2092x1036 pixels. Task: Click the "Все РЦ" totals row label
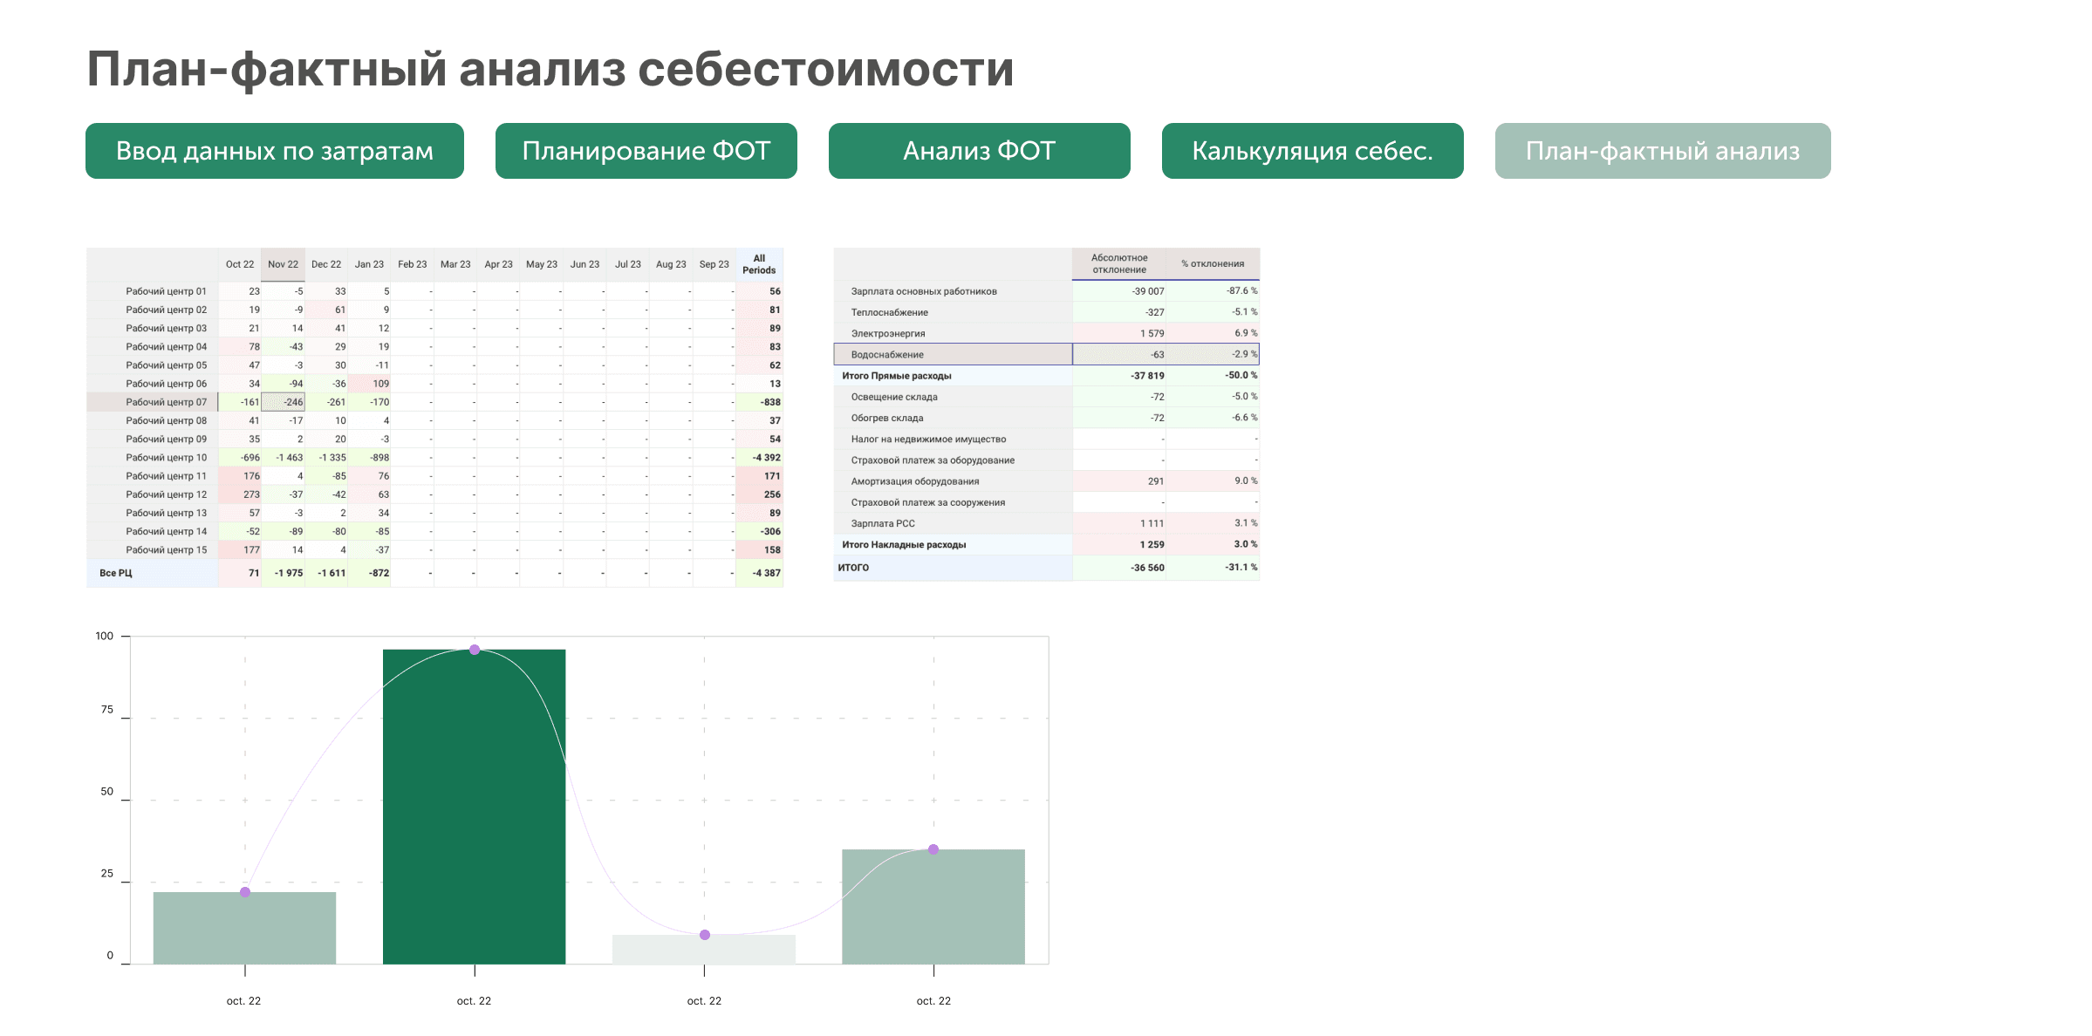[115, 573]
